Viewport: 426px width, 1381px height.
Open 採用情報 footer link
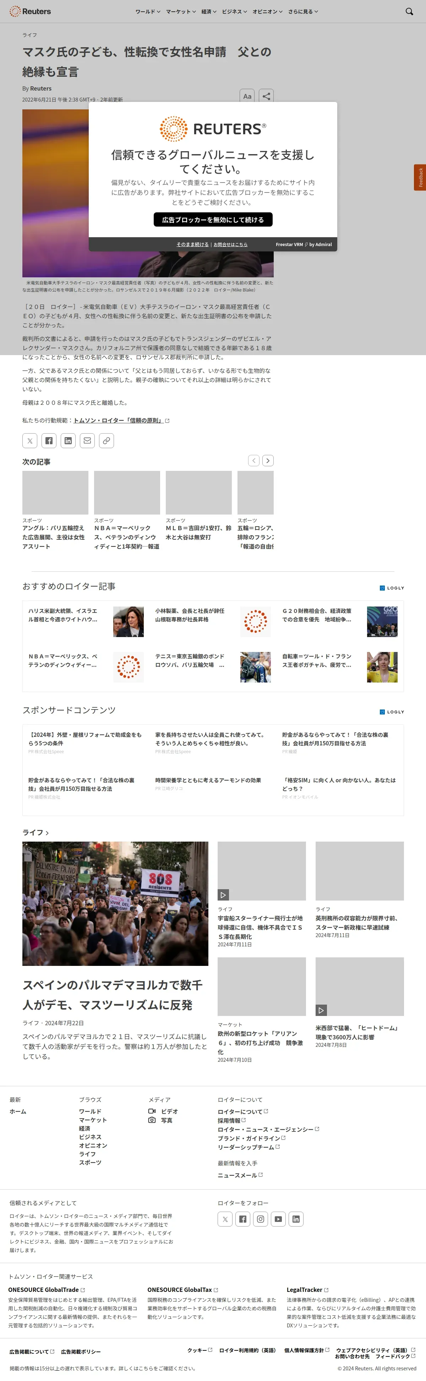click(231, 1120)
